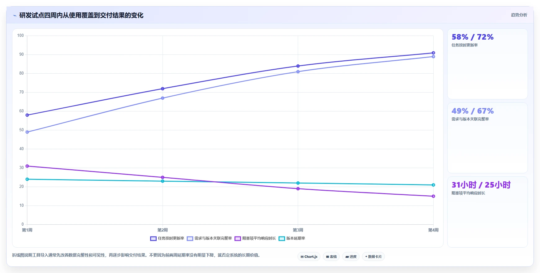Click the 第3周 x-axis label
Image resolution: width=540 pixels, height=273 pixels.
(x=298, y=230)
